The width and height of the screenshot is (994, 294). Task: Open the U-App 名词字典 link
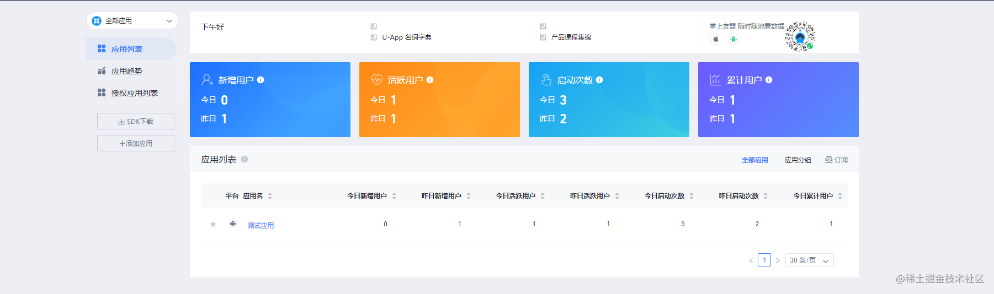click(407, 37)
